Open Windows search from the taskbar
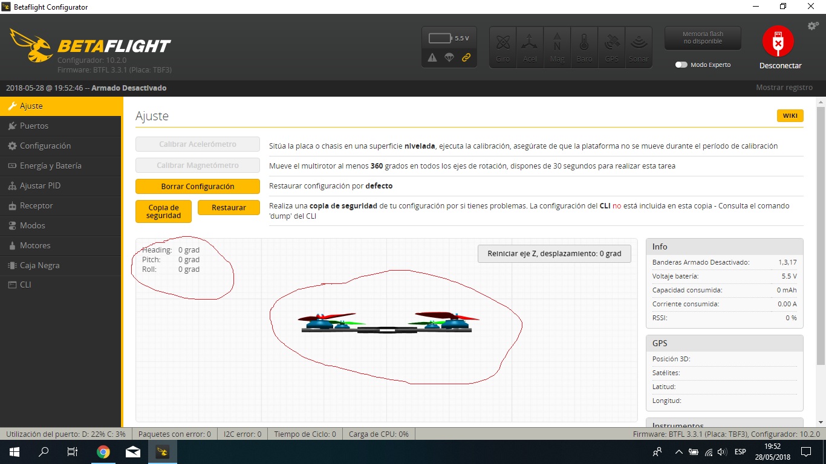 coord(44,452)
